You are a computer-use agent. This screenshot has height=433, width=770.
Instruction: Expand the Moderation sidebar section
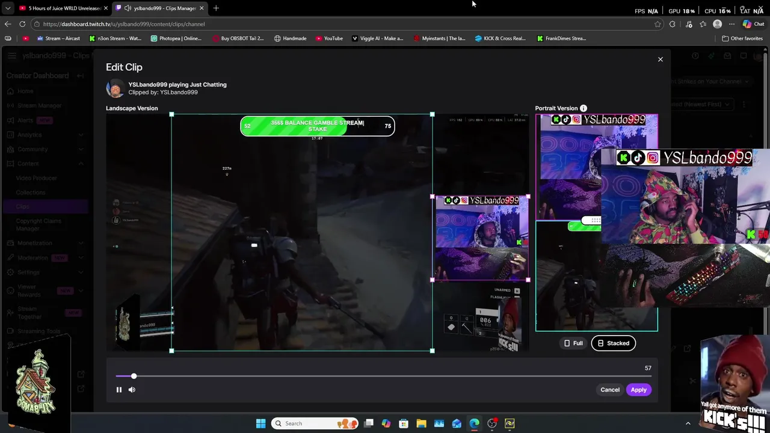[x=81, y=257]
